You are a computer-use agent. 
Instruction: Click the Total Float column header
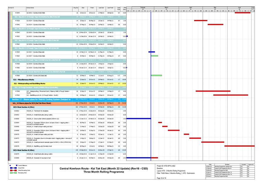click(118, 8)
